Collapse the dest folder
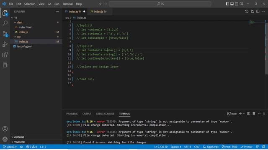This screenshot has width=268, height=150. [15, 22]
